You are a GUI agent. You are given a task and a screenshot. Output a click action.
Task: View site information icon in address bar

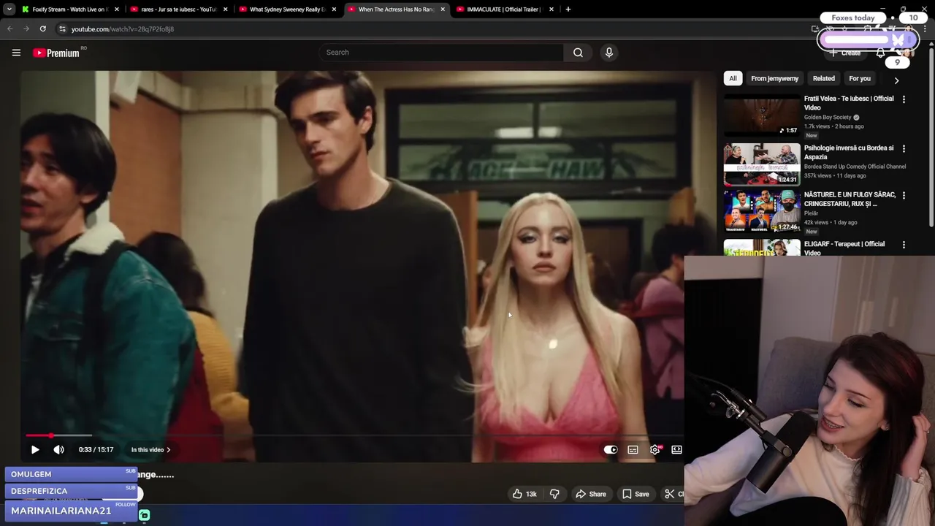point(62,29)
